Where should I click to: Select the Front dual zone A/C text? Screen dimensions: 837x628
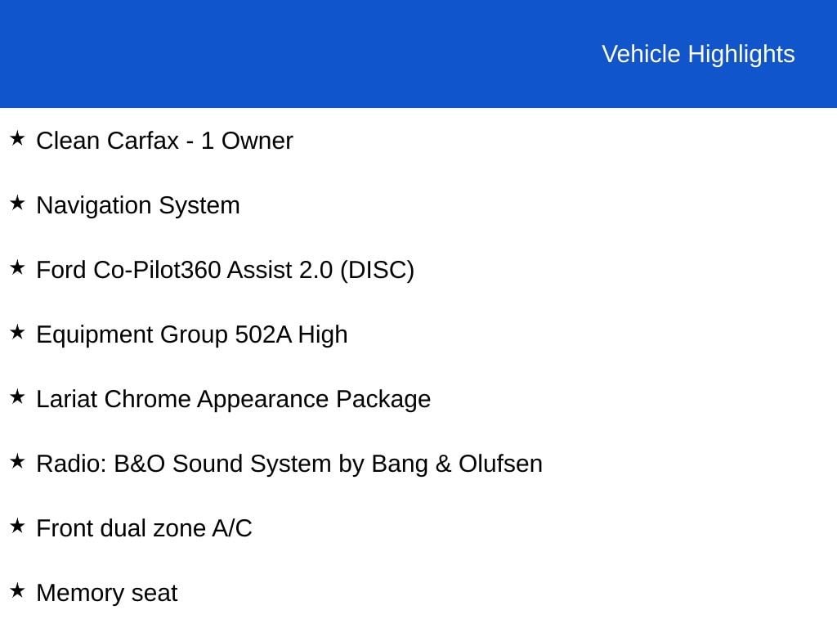(x=144, y=528)
